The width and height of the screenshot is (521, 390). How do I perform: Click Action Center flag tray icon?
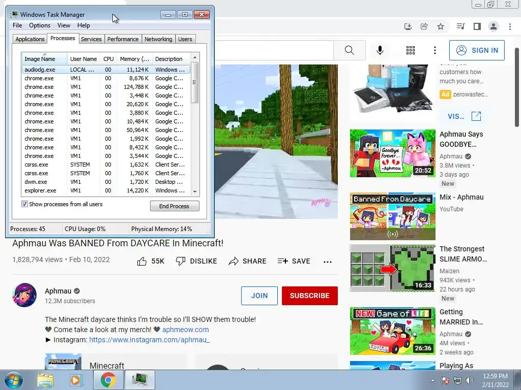pos(445,380)
